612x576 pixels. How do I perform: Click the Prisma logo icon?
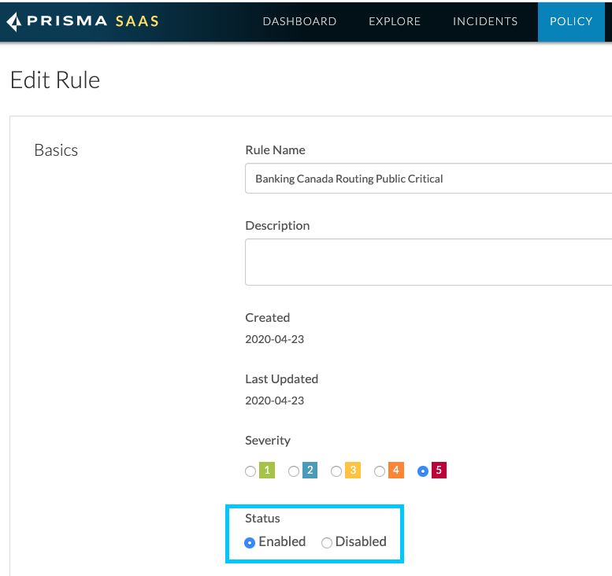click(14, 22)
